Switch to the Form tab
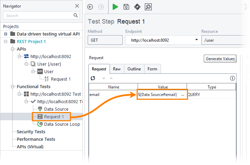 tap(152, 69)
